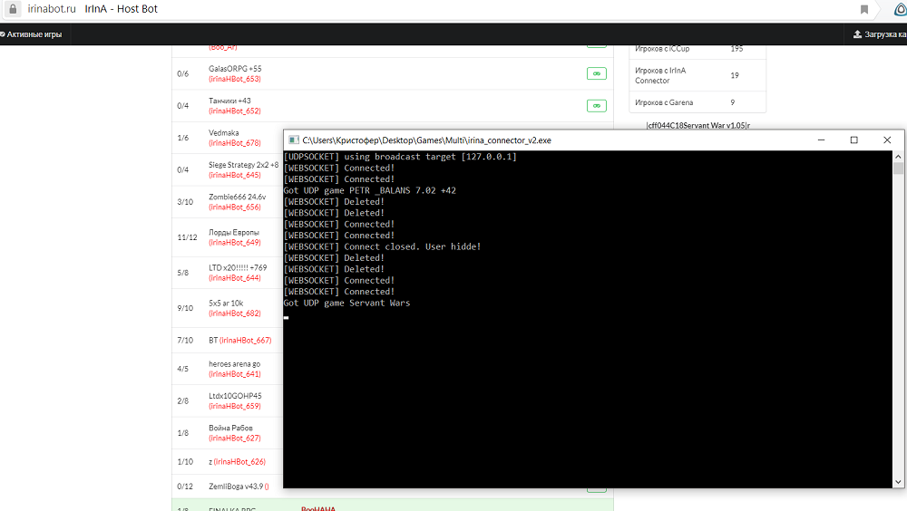The height and width of the screenshot is (511, 907).
Task: Click the 'Connect closed. User hidde!' console line
Action: tap(382, 246)
